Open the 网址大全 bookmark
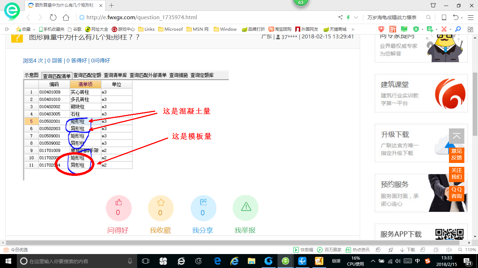Screen dimensions: 478x268 [97, 29]
